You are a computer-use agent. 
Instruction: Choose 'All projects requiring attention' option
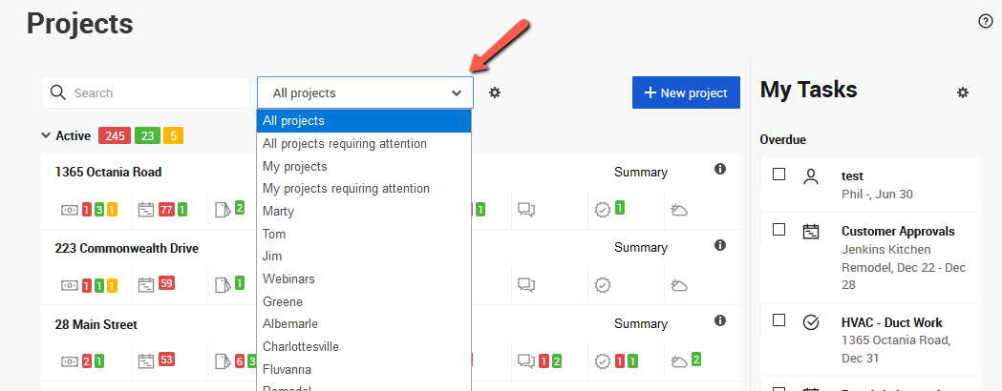(x=345, y=143)
